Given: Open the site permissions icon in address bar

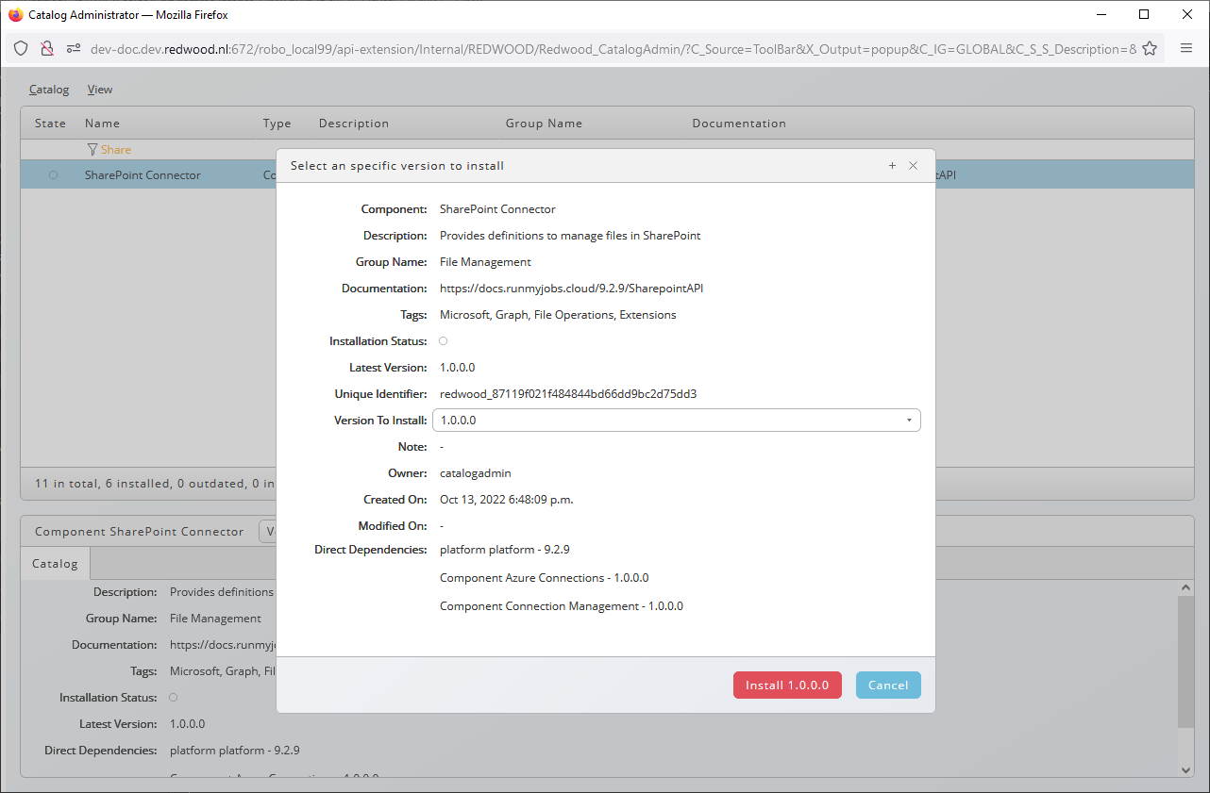Looking at the screenshot, I should pyautogui.click(x=73, y=49).
